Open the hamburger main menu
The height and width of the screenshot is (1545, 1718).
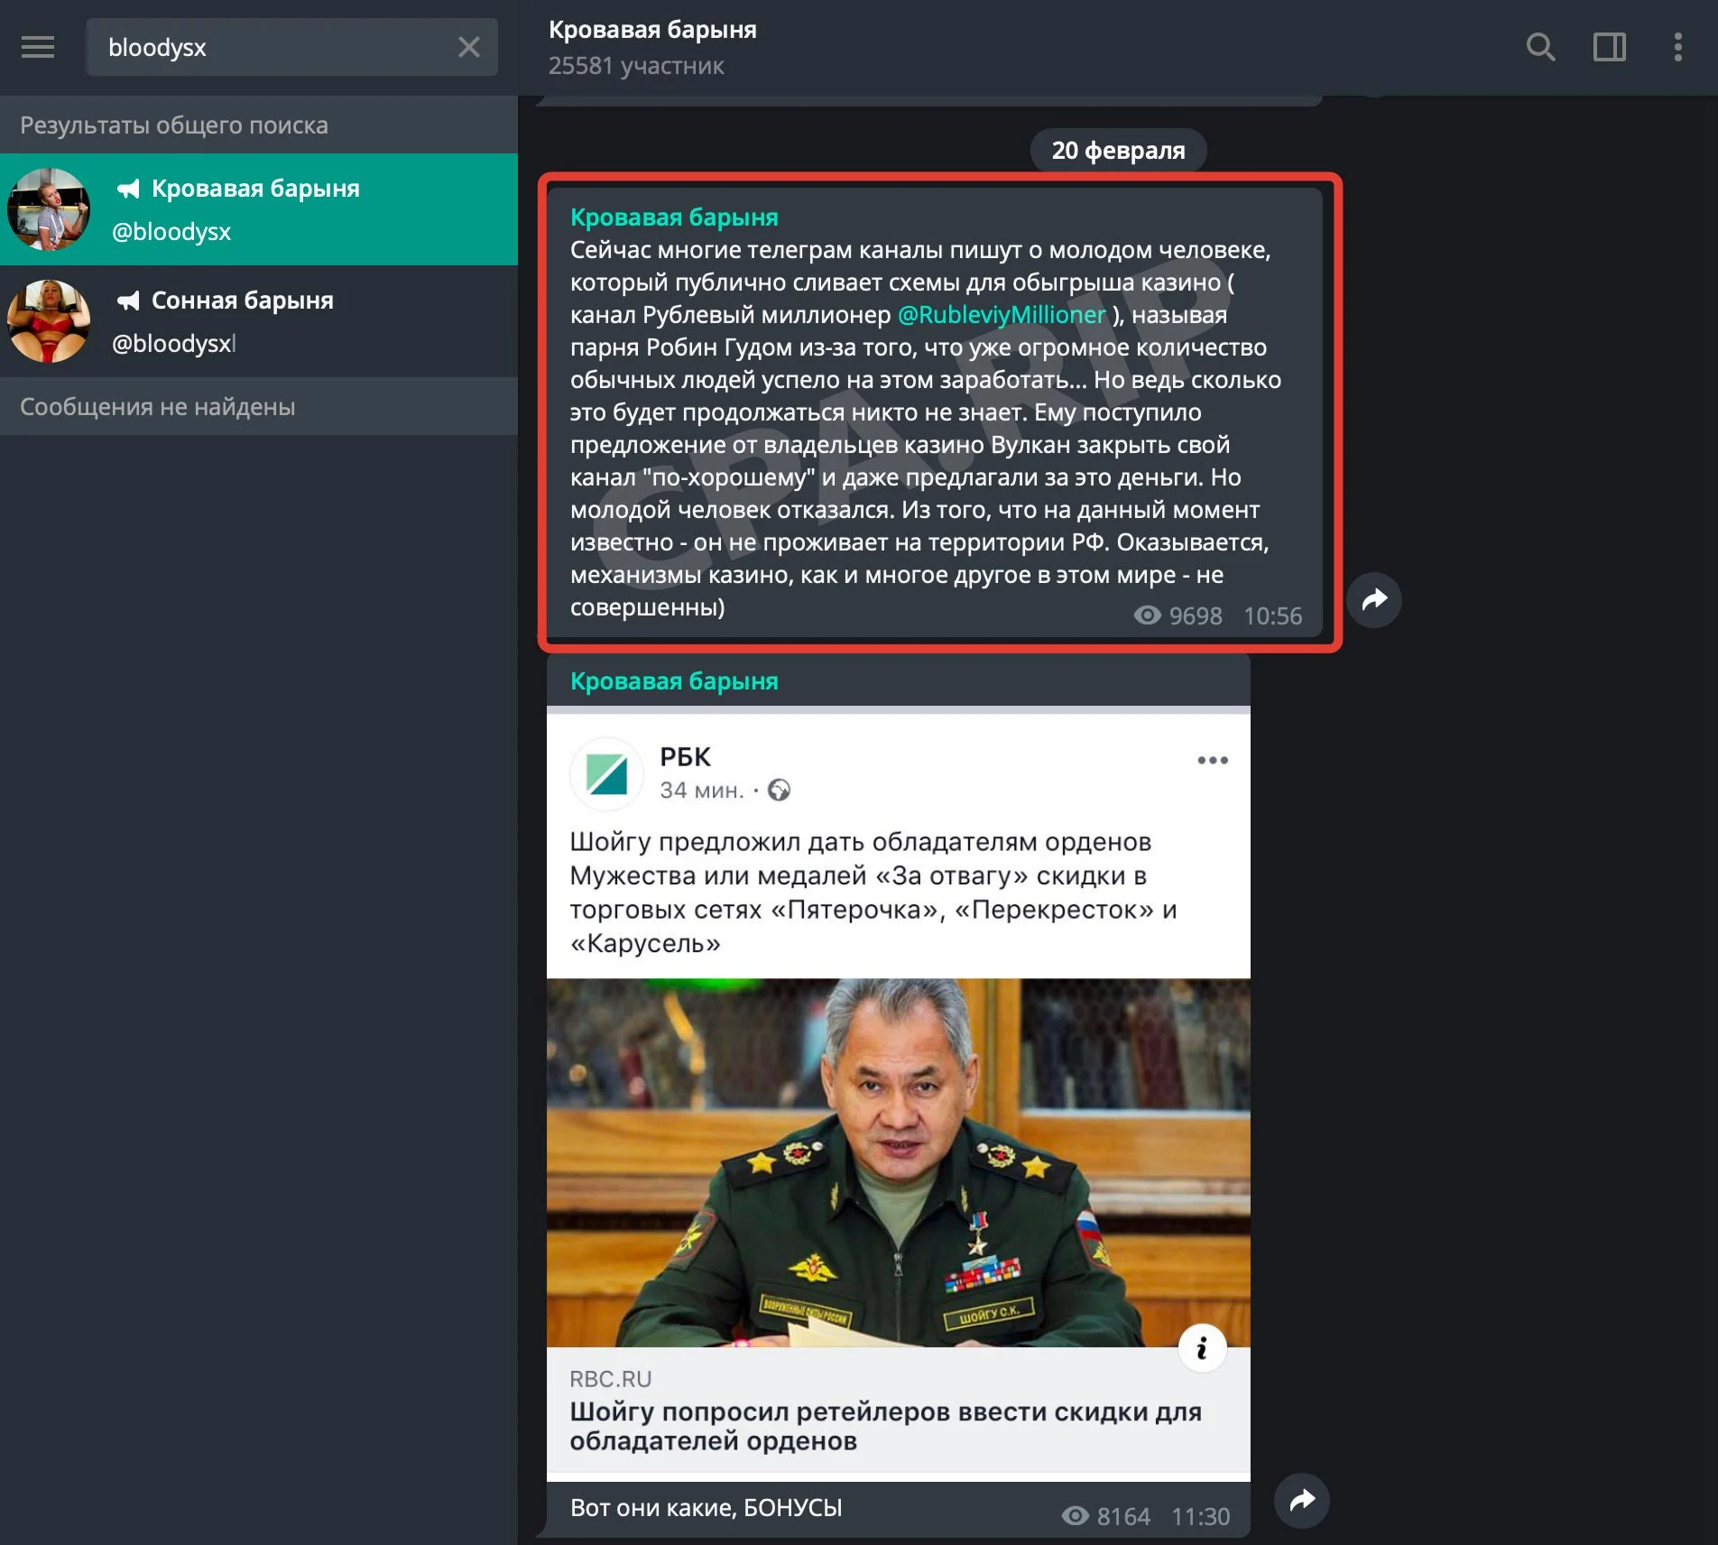38,47
